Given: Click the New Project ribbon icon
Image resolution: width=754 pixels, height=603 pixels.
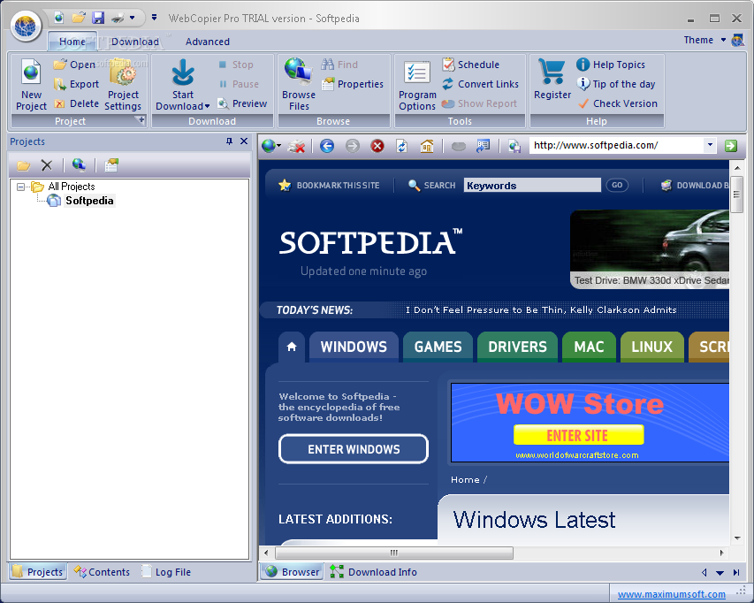Looking at the screenshot, I should 31,73.
